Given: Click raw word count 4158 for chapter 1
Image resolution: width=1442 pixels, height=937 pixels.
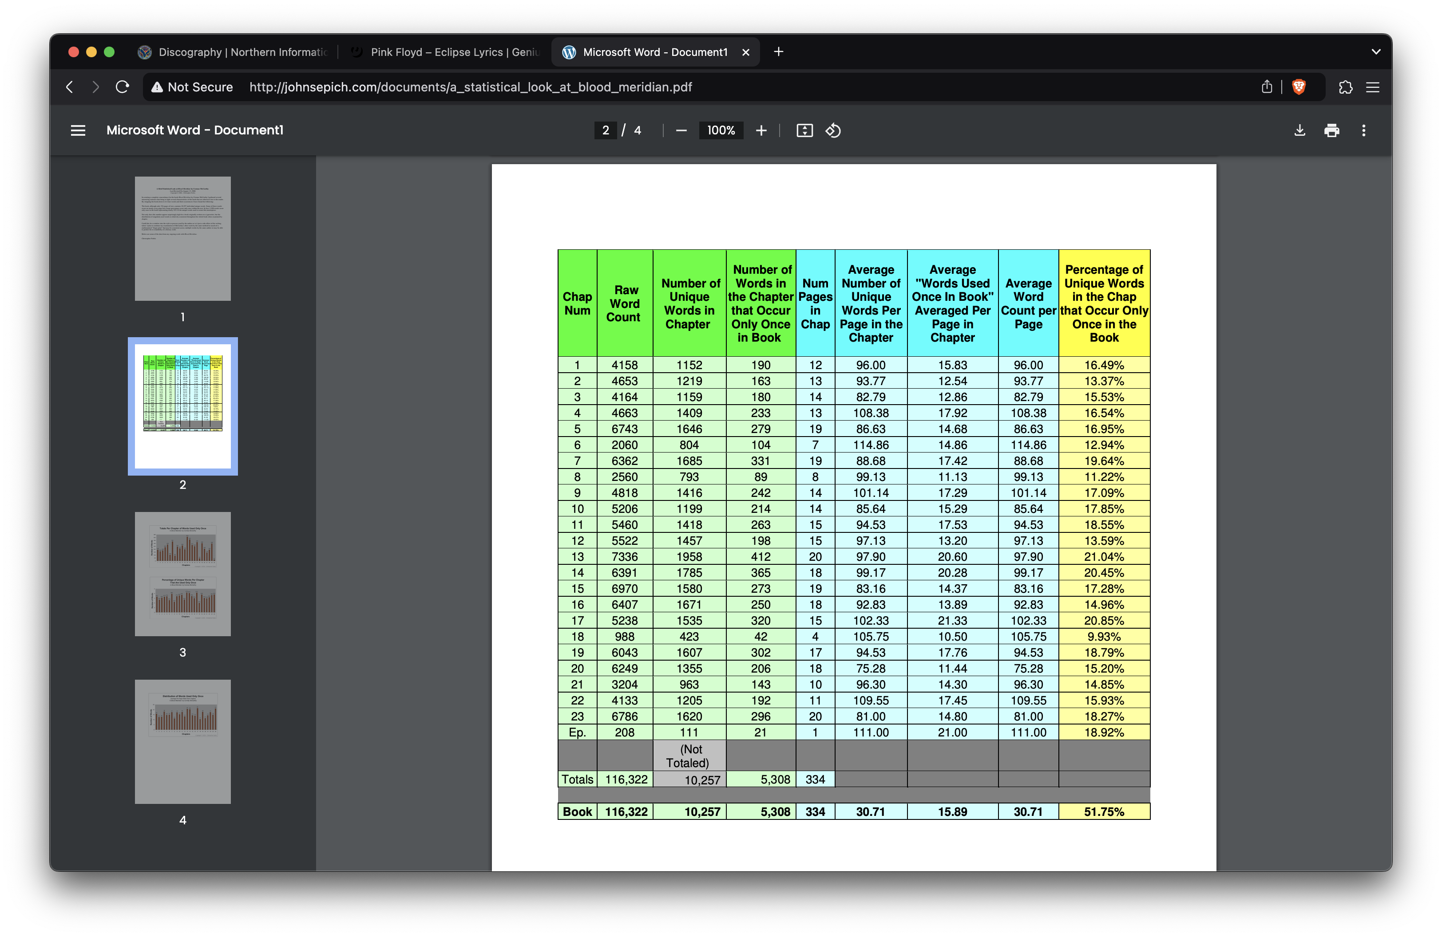Looking at the screenshot, I should click(625, 365).
